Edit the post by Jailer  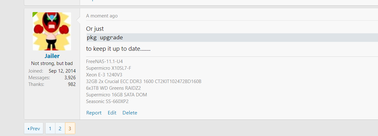pyautogui.click(x=112, y=113)
